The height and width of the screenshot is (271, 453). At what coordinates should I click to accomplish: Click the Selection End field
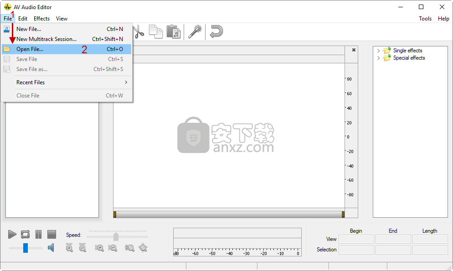click(393, 250)
